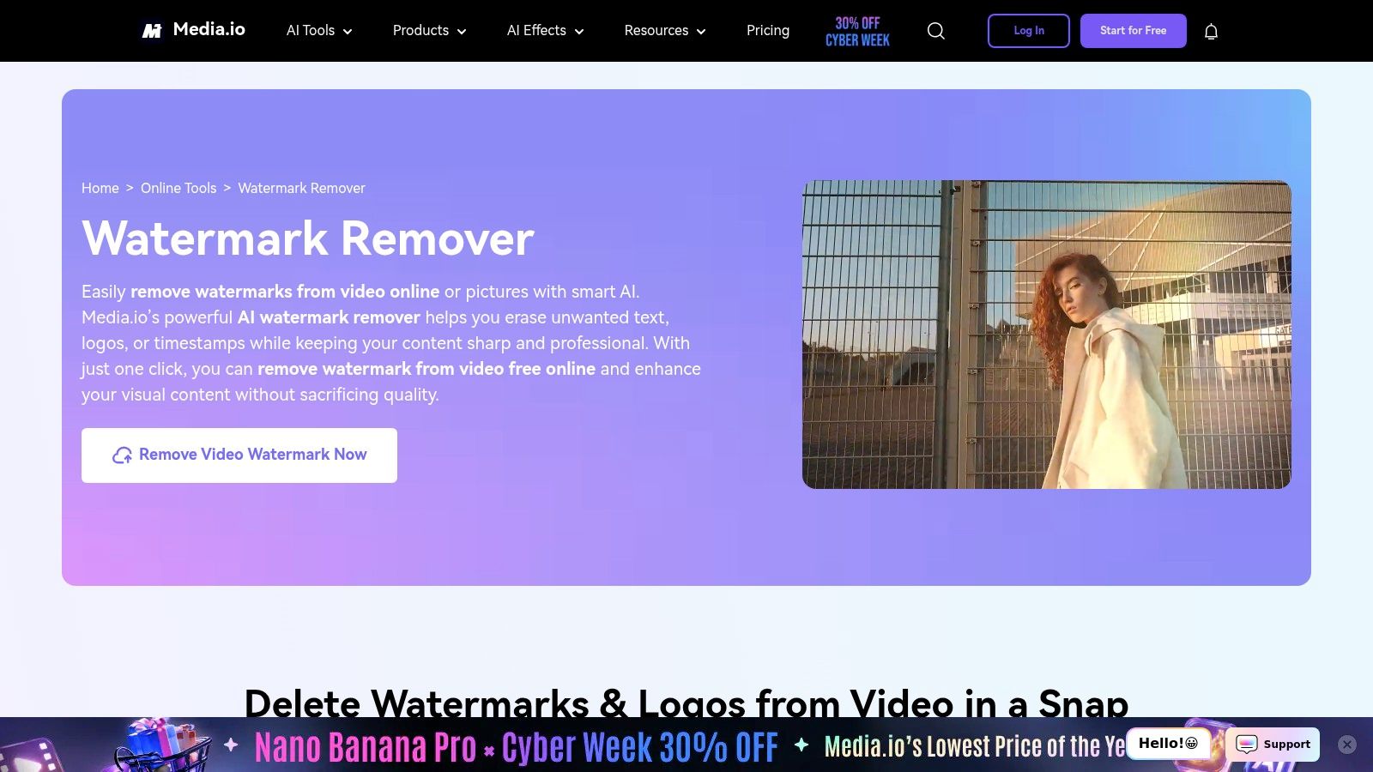Click the demo video of woman by fence

(1046, 335)
